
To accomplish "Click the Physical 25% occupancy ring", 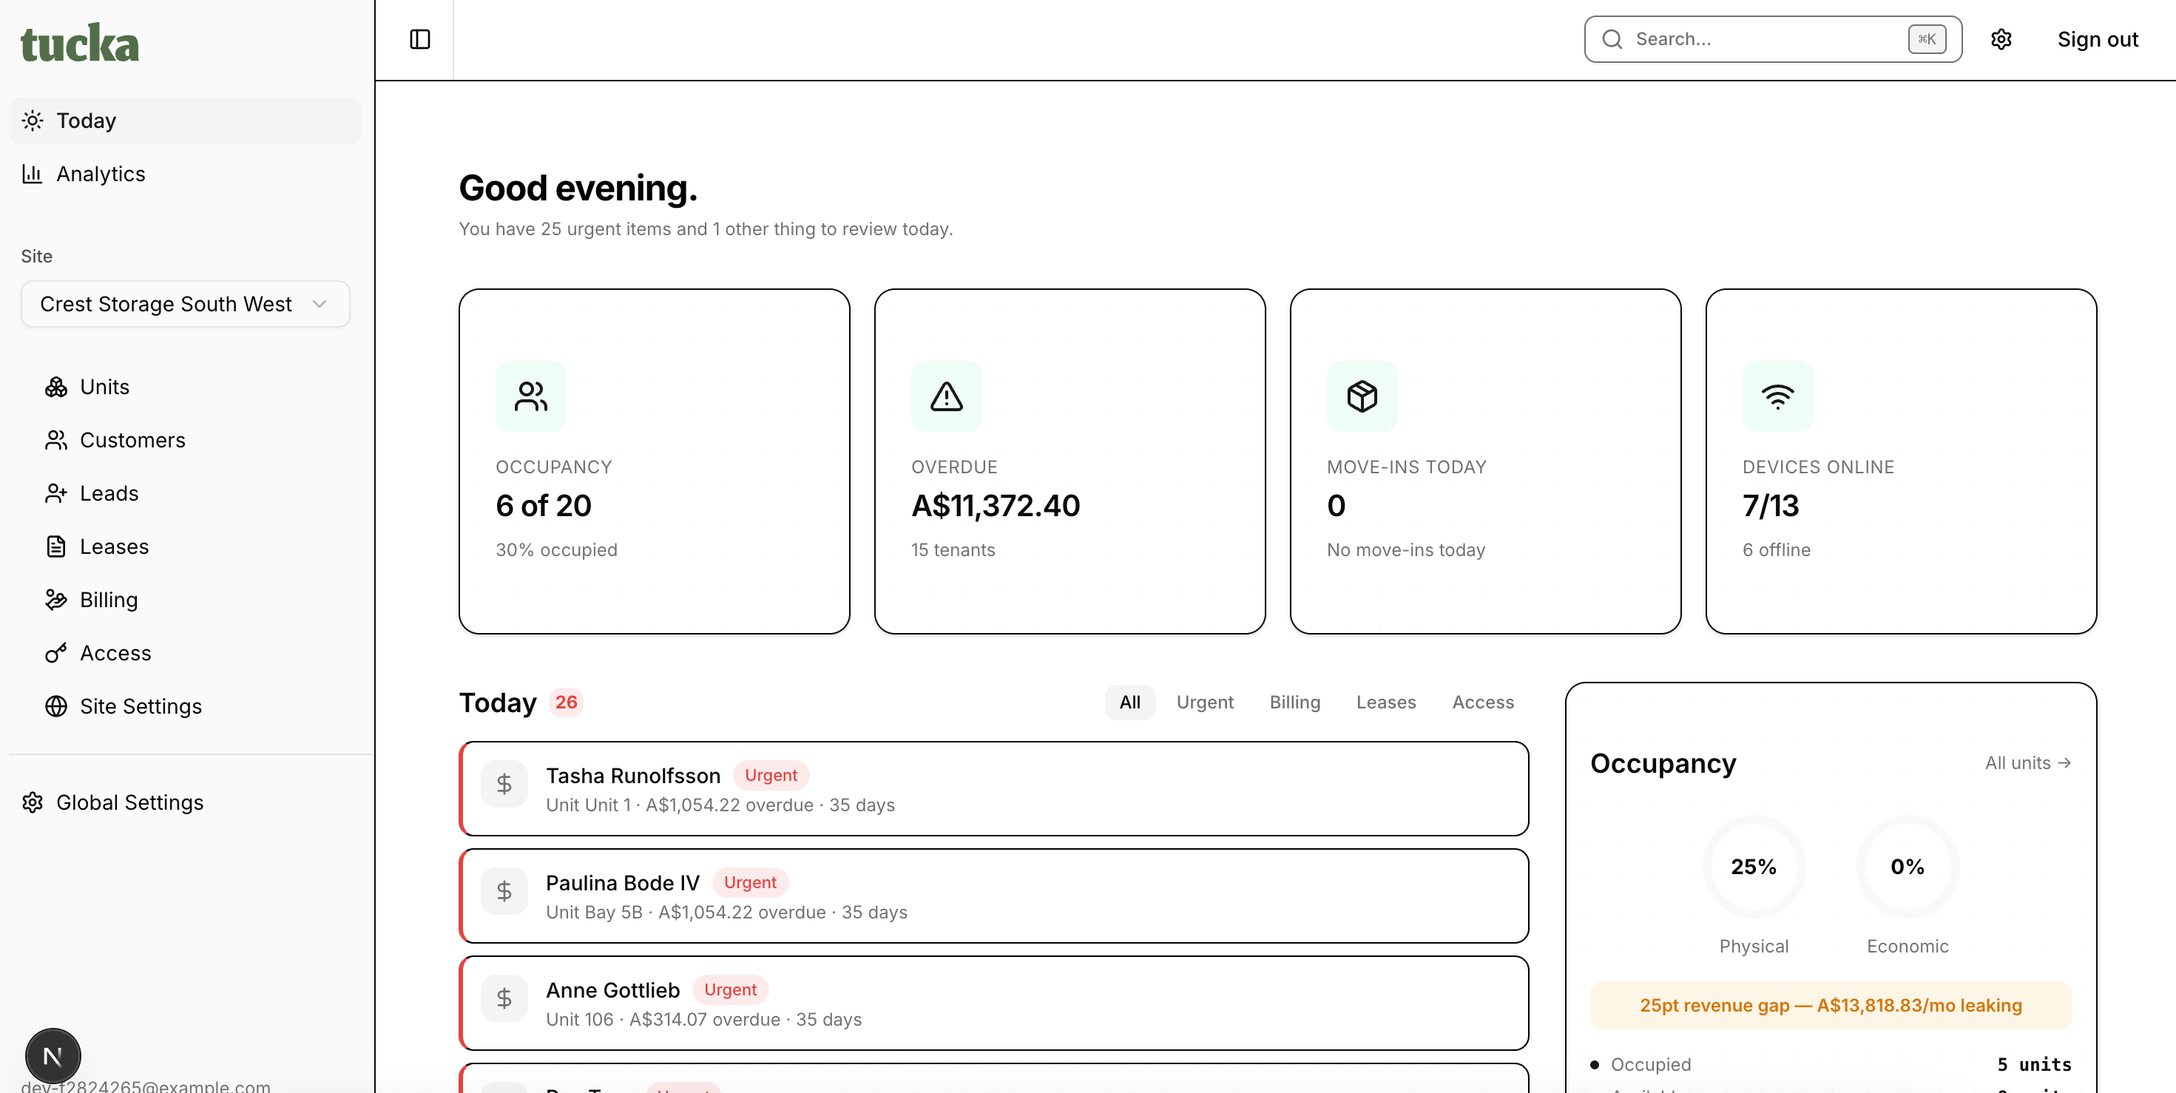I will click(1753, 867).
